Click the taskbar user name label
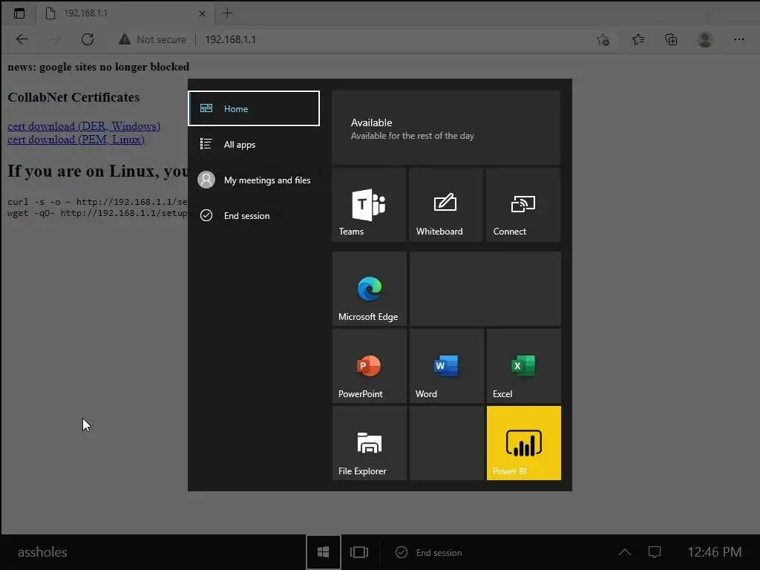 [42, 552]
